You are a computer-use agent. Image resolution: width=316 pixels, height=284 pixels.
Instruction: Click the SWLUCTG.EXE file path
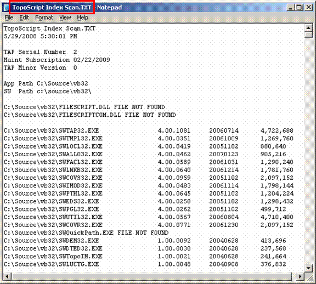51,264
